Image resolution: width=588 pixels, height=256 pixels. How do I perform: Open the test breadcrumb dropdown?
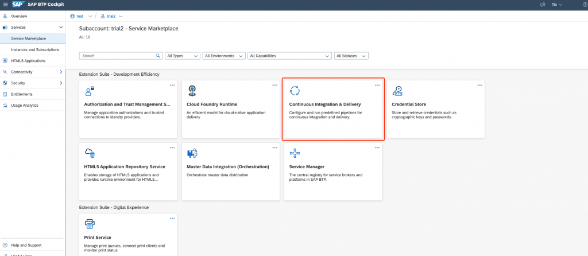(90, 16)
